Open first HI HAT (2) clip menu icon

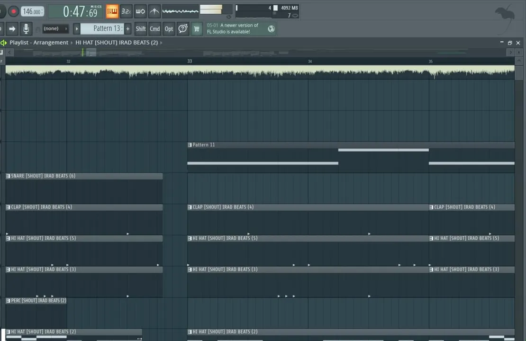8,332
